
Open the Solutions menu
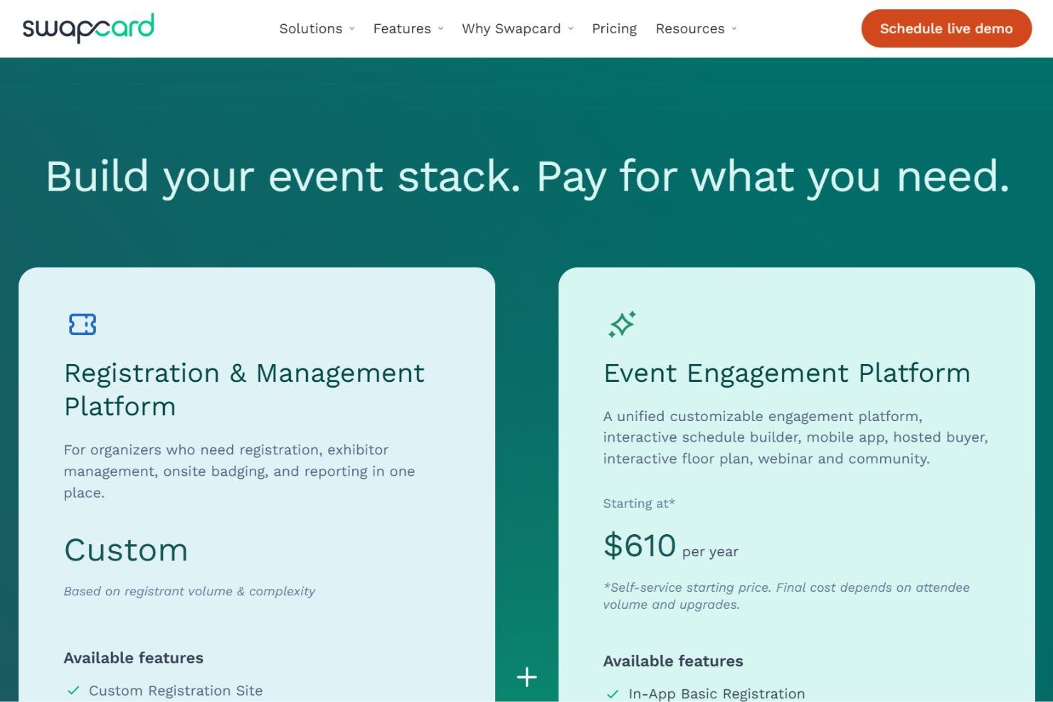coord(311,28)
